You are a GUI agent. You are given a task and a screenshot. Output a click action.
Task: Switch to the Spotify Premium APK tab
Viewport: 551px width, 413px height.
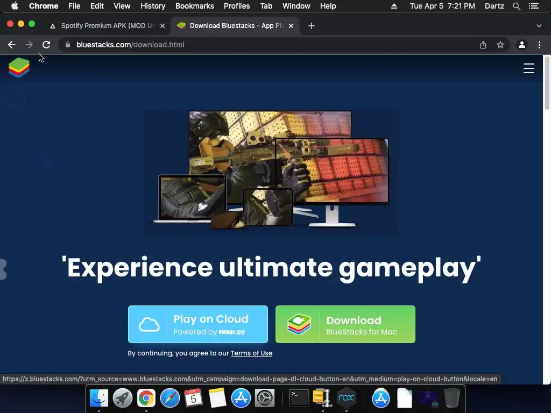pos(107,26)
